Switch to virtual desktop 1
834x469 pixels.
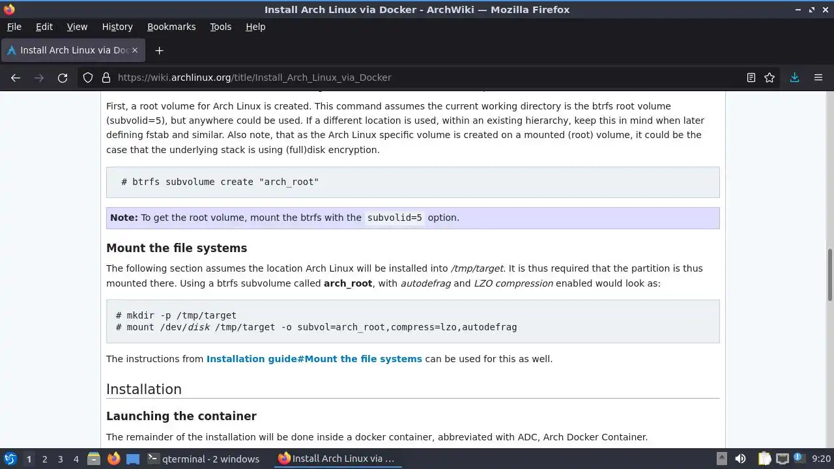[29, 459]
